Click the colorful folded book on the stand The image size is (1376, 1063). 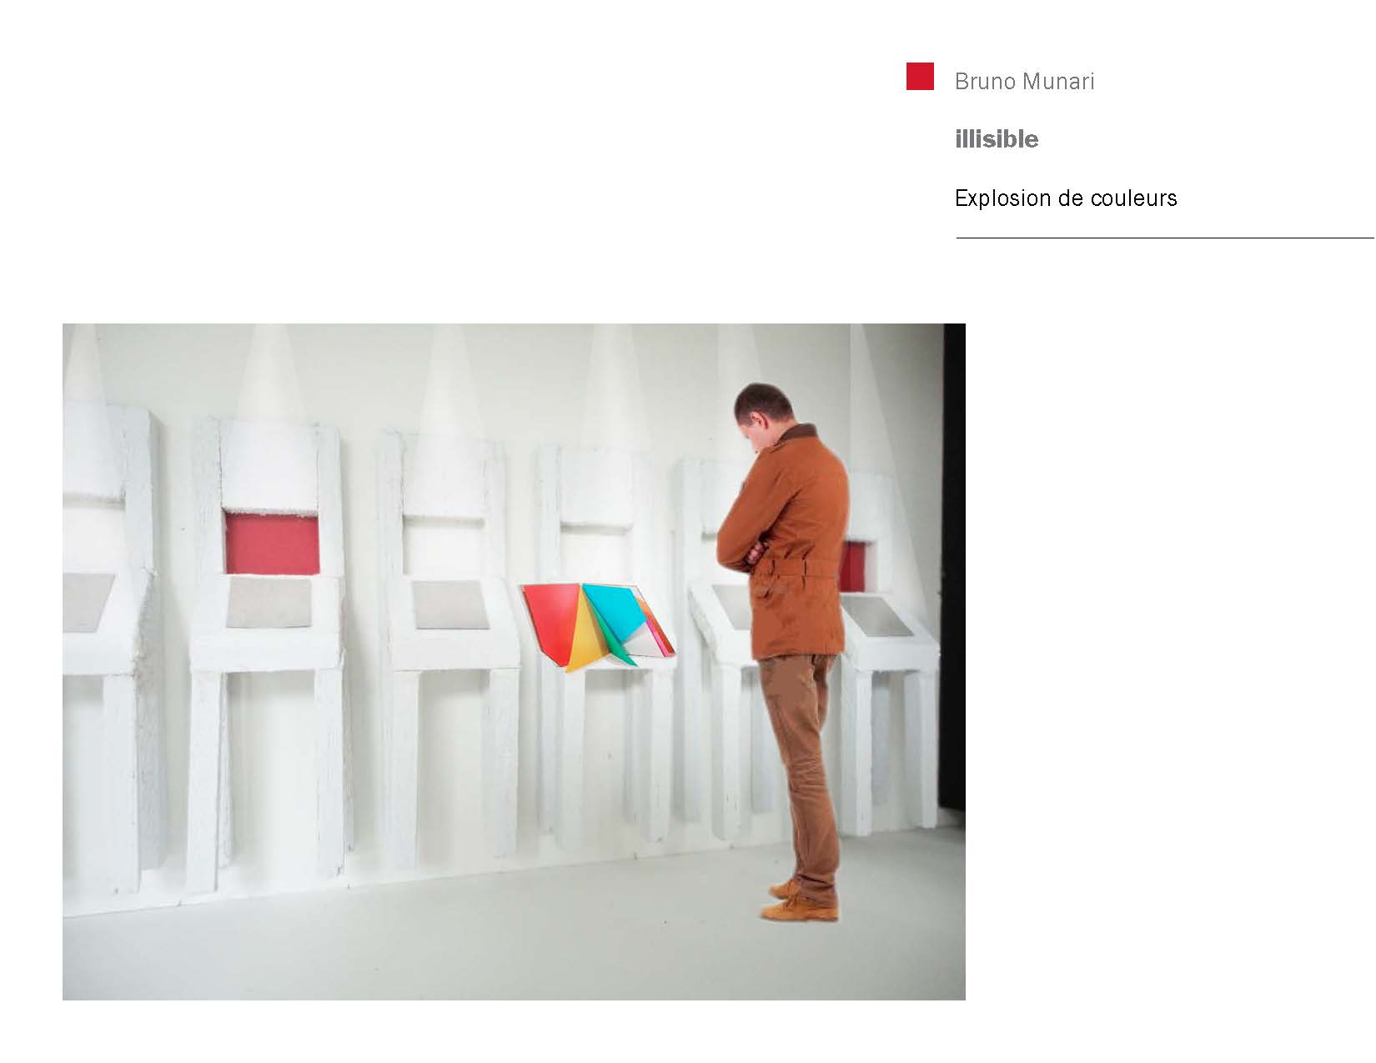598,625
